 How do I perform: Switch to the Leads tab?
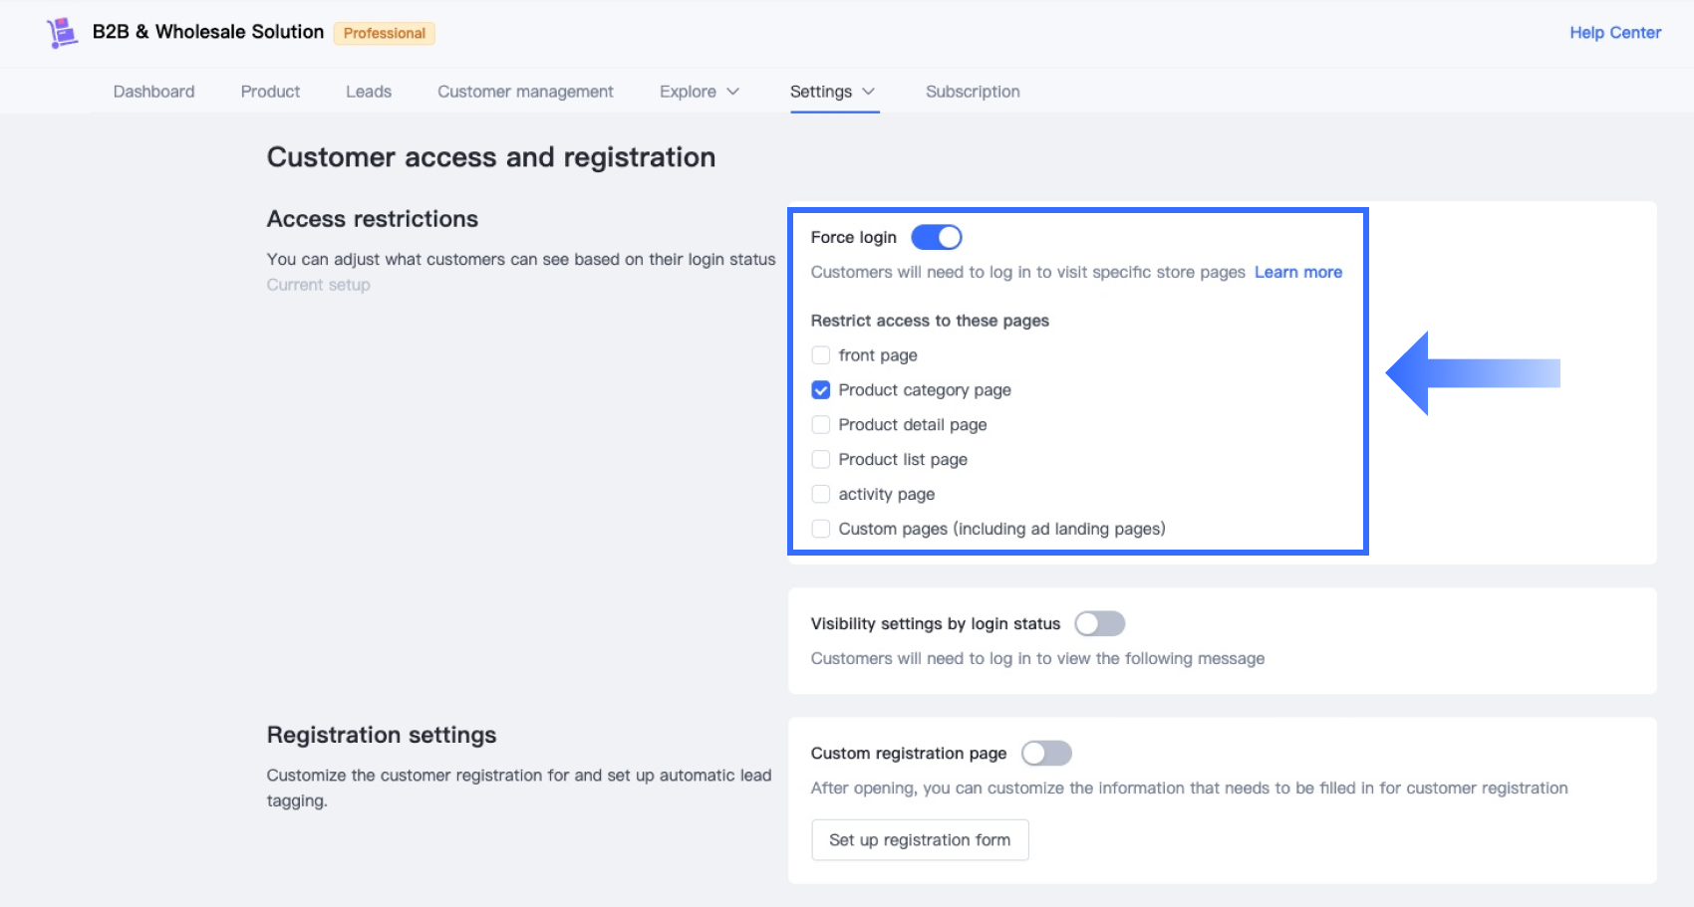point(368,92)
